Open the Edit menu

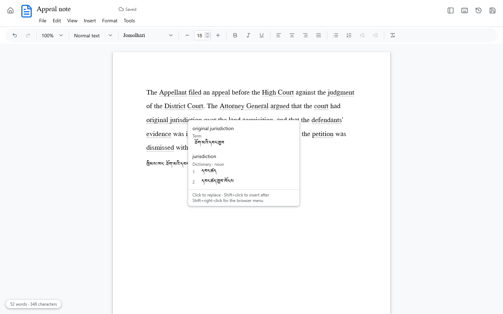[57, 21]
